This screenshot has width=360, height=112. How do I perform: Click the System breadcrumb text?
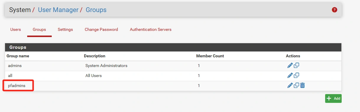click(20, 10)
